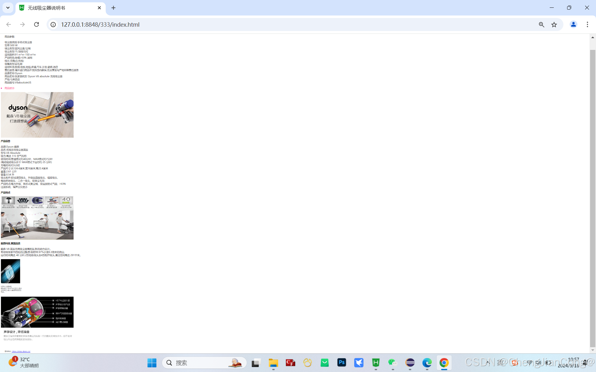Click the scrollbar up arrow

tap(593, 37)
